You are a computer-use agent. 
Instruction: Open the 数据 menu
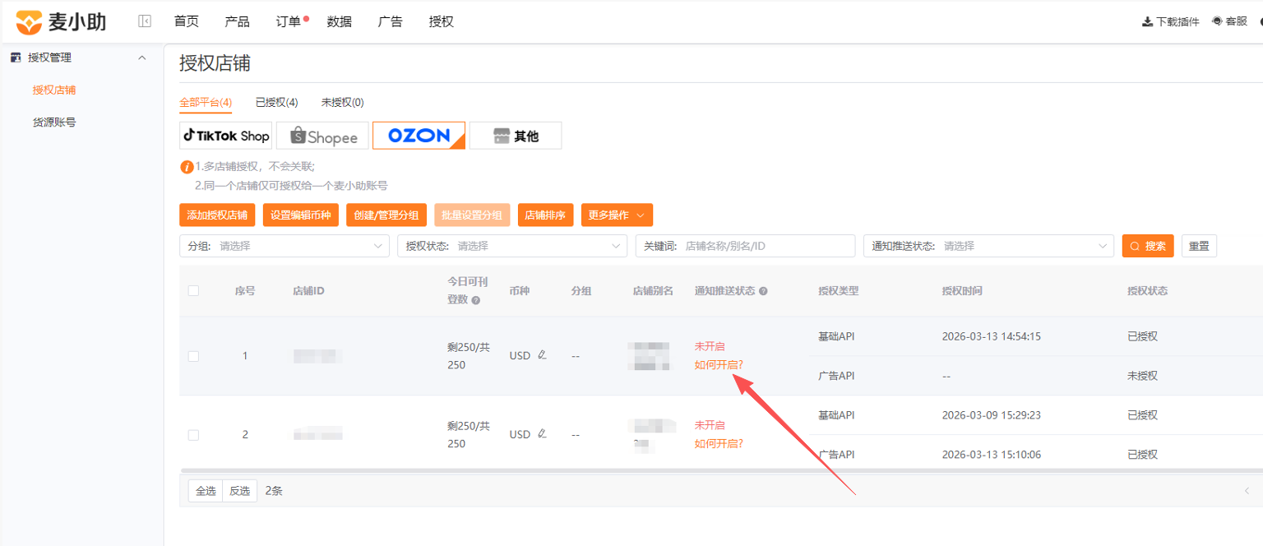coord(340,22)
